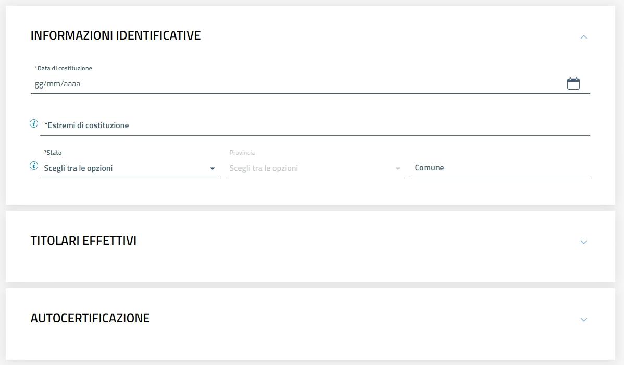
Task: Open the Provincia 'Scegli tra le opzioni' dropdown
Action: (x=310, y=168)
